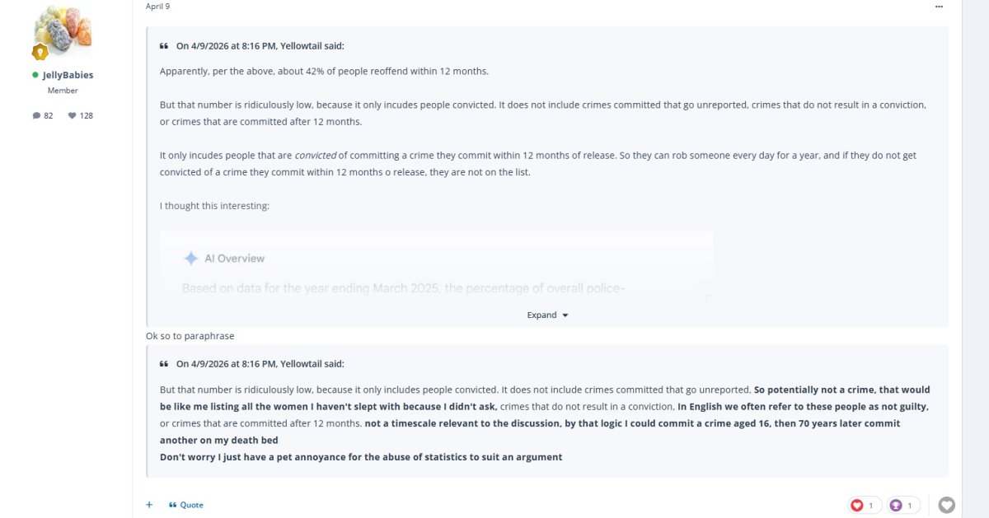Click the quotation mark icon in first quote

tap(164, 46)
